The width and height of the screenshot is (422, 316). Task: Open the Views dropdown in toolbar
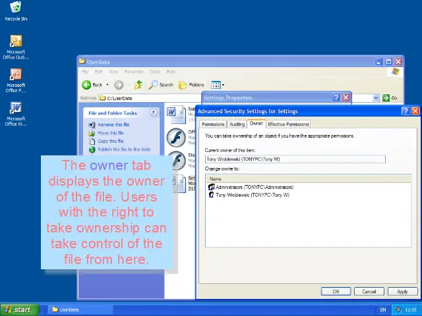click(218, 85)
